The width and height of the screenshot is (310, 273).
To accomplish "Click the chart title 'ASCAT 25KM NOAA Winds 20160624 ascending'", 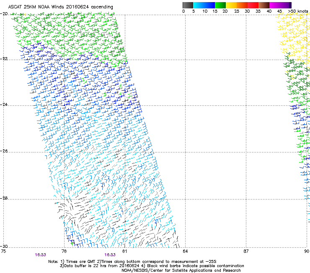I will pos(60,7).
